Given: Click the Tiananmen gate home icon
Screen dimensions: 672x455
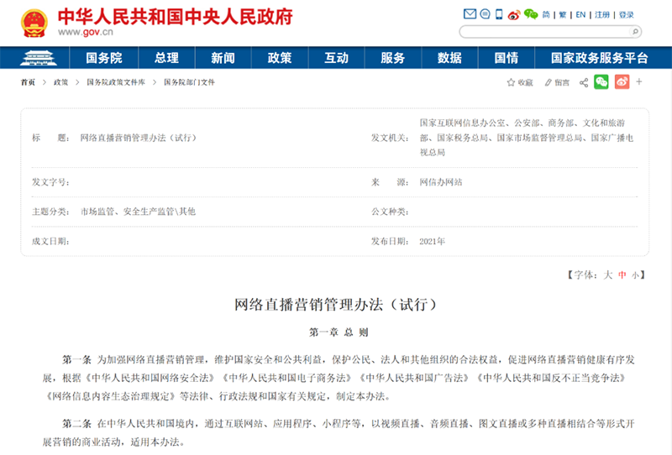Looking at the screenshot, I should point(38,58).
